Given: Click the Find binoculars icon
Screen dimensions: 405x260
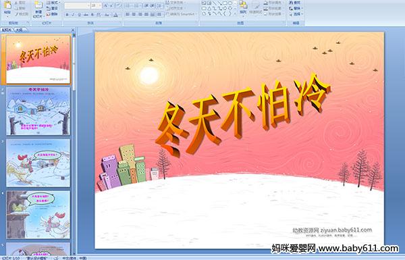Looking at the screenshot, I should point(295,3).
